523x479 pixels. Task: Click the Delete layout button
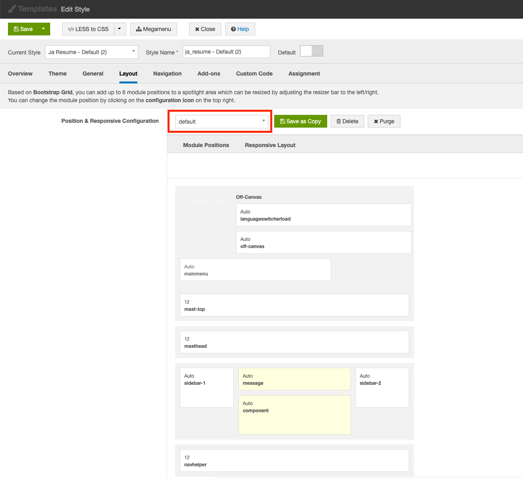point(347,121)
